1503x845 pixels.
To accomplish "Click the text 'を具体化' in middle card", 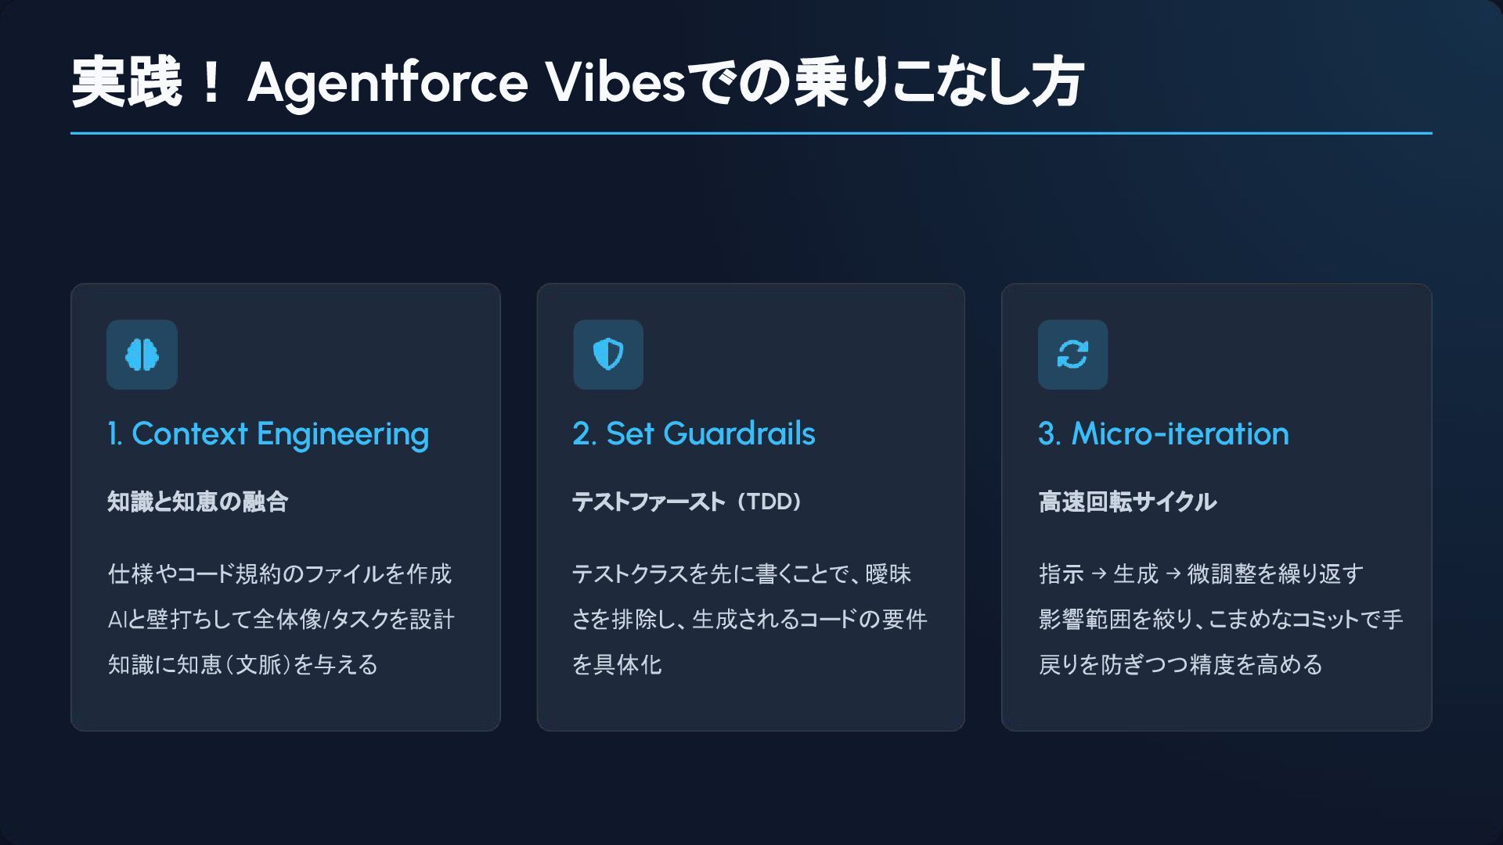I will 617,664.
